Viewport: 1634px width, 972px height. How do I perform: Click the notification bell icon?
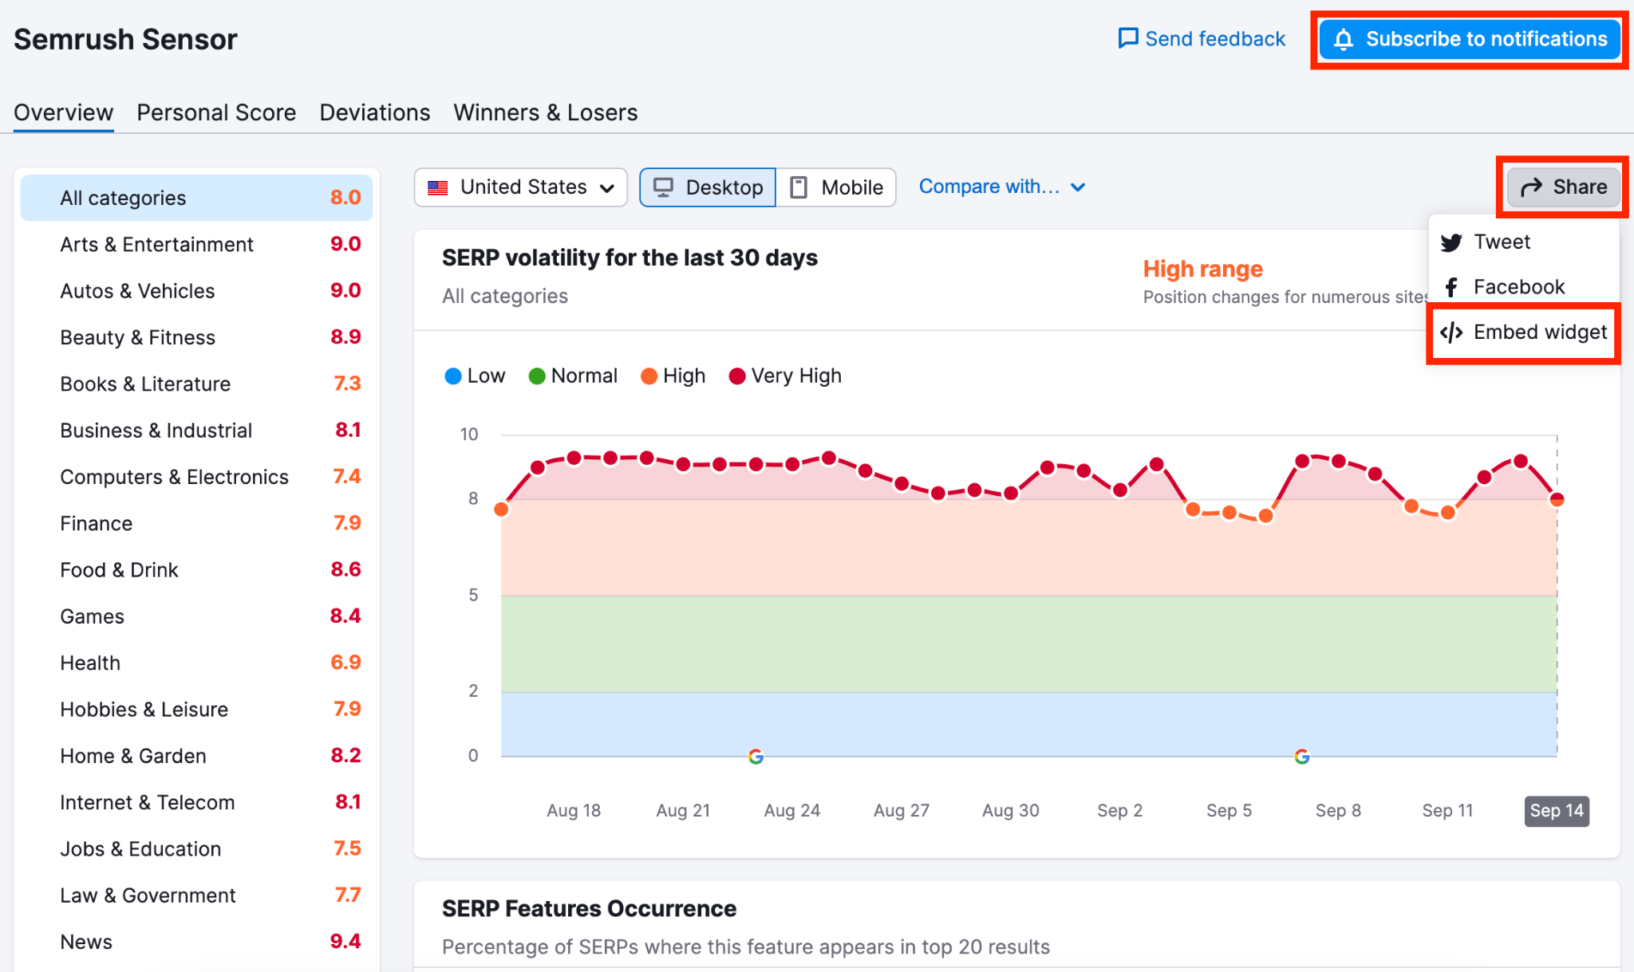pos(1344,38)
